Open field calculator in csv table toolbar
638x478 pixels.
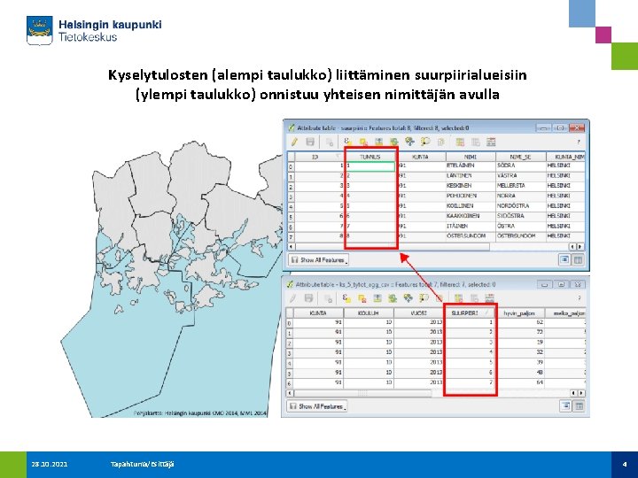(490, 298)
